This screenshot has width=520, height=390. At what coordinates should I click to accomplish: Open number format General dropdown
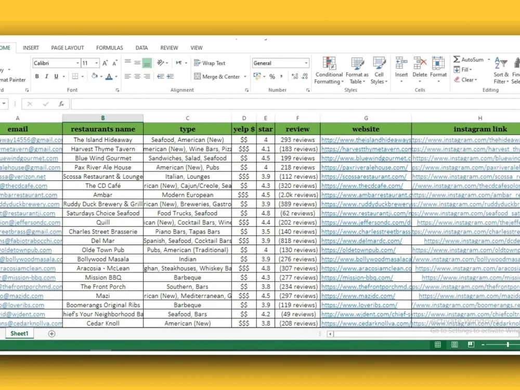tap(306, 63)
